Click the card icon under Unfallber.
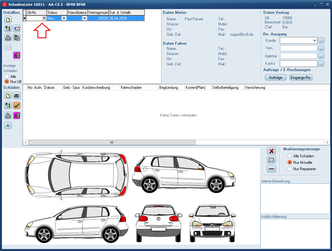 pyautogui.click(x=16, y=28)
